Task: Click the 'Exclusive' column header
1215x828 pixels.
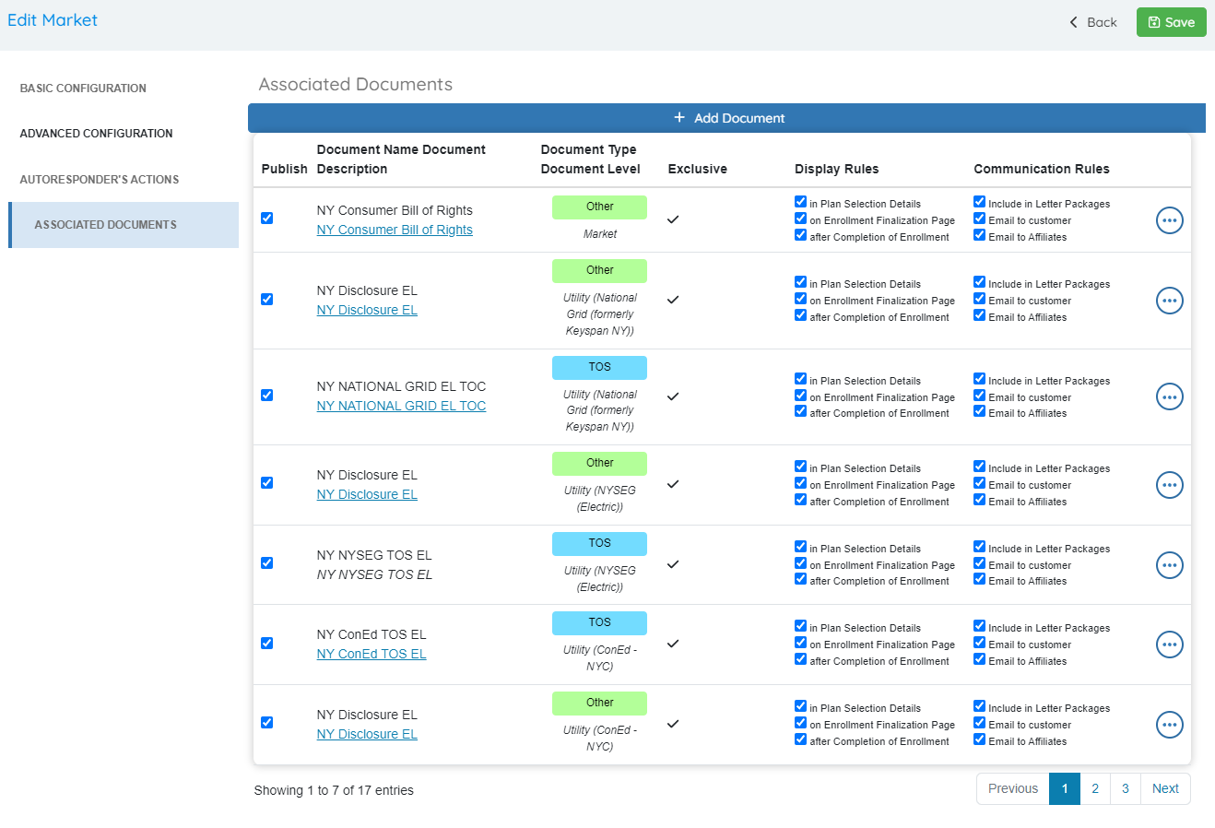Action: tap(698, 169)
